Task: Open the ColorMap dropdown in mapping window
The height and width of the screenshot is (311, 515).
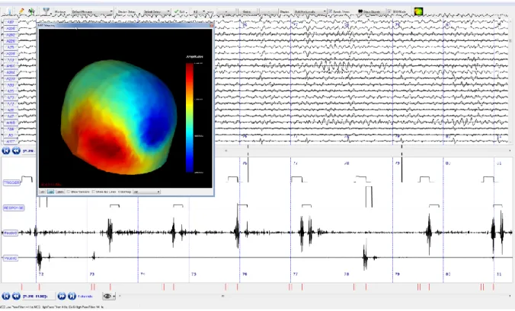Action: point(146,192)
